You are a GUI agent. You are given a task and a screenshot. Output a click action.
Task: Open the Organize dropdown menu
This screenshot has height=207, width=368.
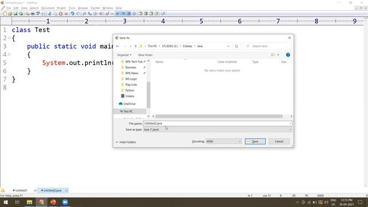click(x=124, y=55)
